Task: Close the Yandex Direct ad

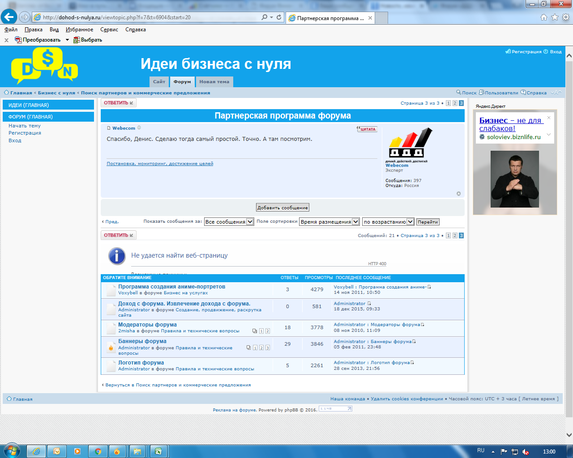Action: pos(548,118)
